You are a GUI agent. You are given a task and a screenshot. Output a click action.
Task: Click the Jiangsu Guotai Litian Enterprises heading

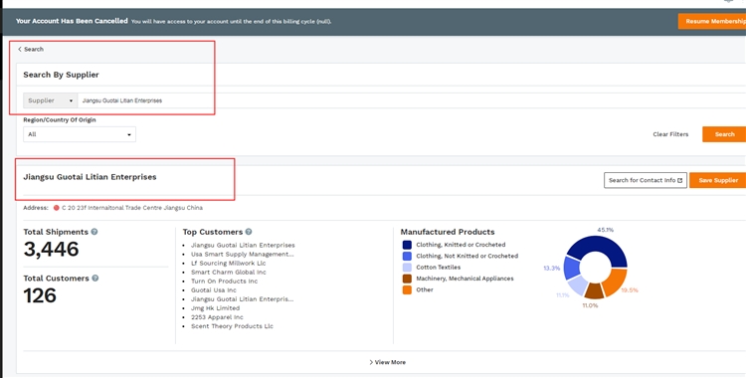click(90, 177)
